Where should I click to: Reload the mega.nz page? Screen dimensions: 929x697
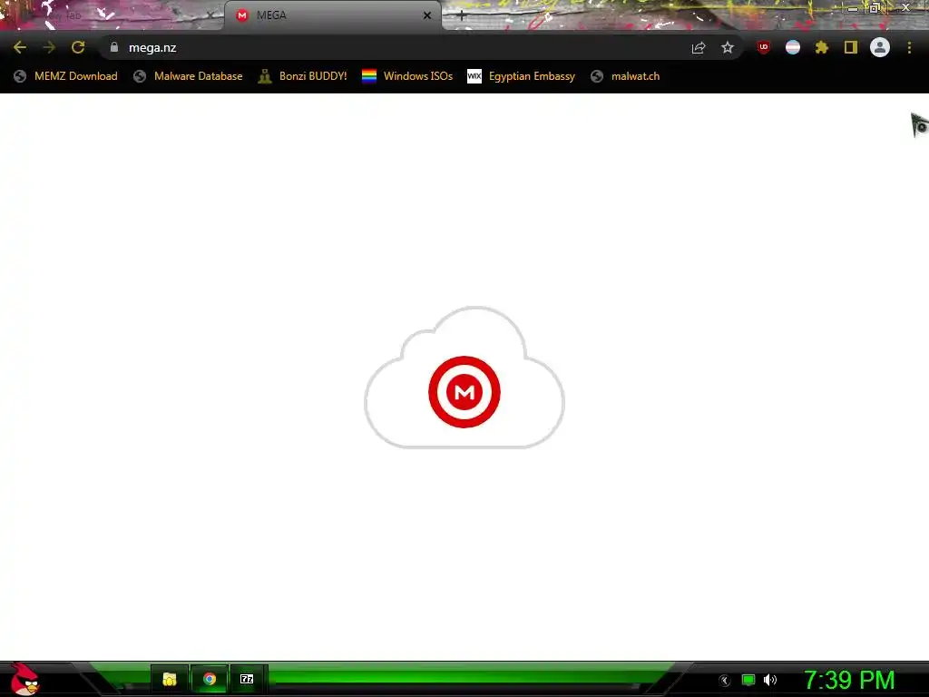pos(78,47)
